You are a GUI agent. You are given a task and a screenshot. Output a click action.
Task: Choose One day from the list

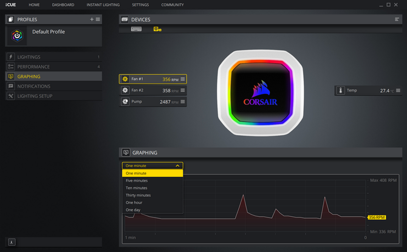click(x=152, y=210)
